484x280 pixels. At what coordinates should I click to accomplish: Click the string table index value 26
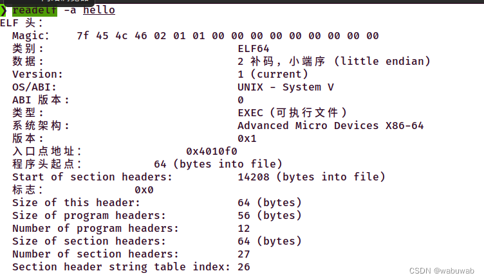pos(244,267)
